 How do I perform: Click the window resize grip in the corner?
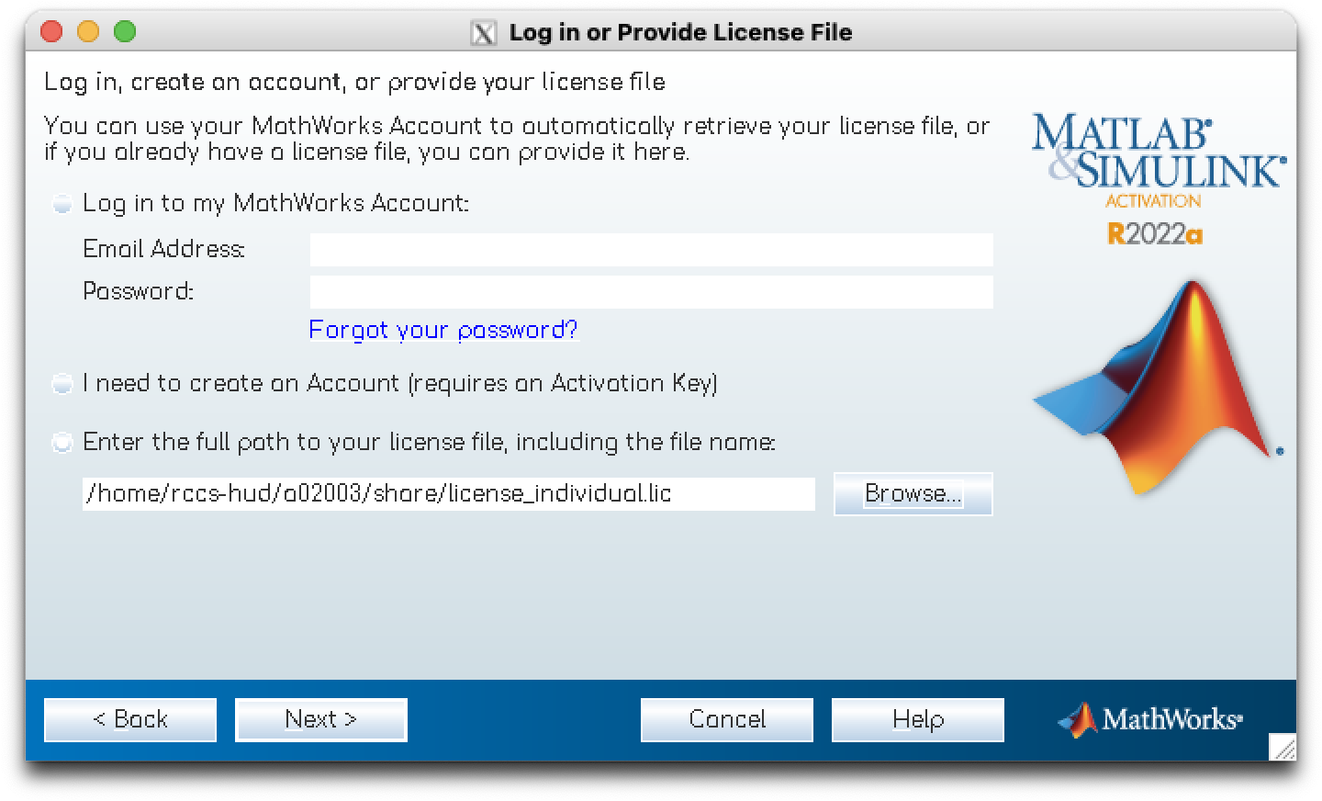(1283, 748)
